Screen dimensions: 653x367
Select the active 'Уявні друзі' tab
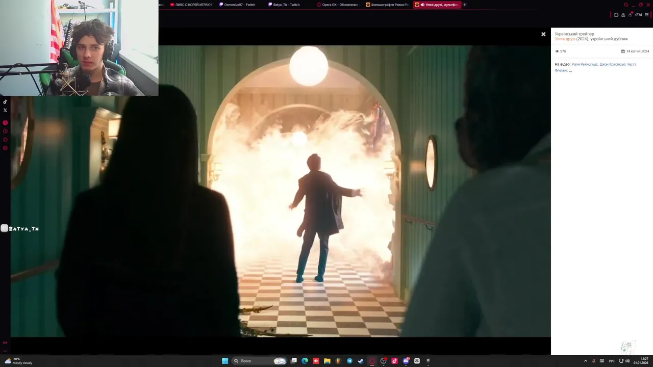click(x=436, y=5)
